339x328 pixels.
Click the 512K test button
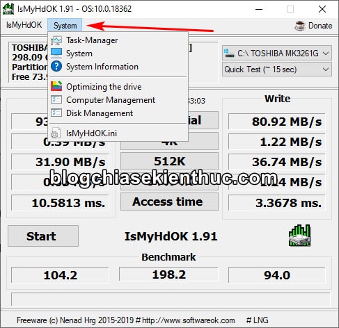click(x=169, y=161)
